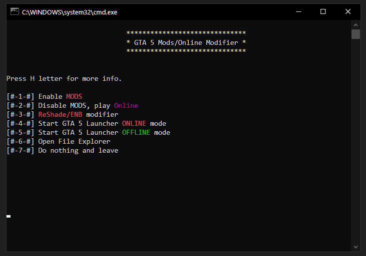Screen dimensions: 366x256
Task: Click the scrollbar up arrow
Action: pos(356,25)
